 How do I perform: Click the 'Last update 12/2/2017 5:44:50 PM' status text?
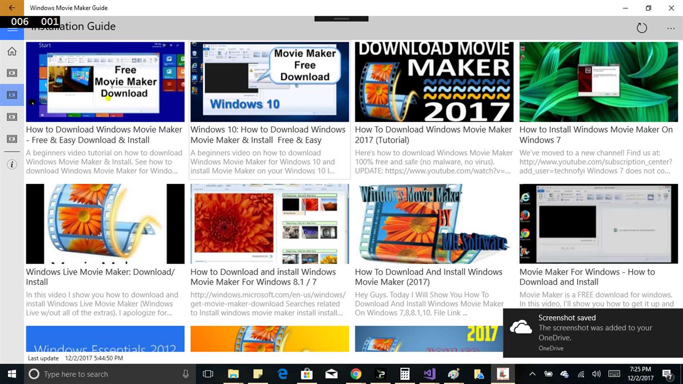[75, 358]
